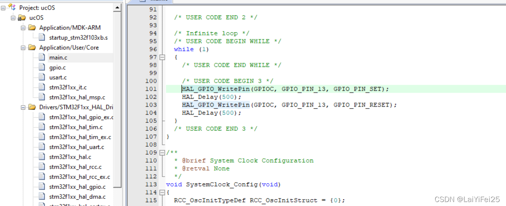Click HAL_Delay(500) on line 104
This screenshot has width=506, height=206.
[x=211, y=113]
